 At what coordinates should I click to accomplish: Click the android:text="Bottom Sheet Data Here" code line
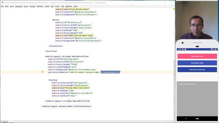(x=71, y=88)
